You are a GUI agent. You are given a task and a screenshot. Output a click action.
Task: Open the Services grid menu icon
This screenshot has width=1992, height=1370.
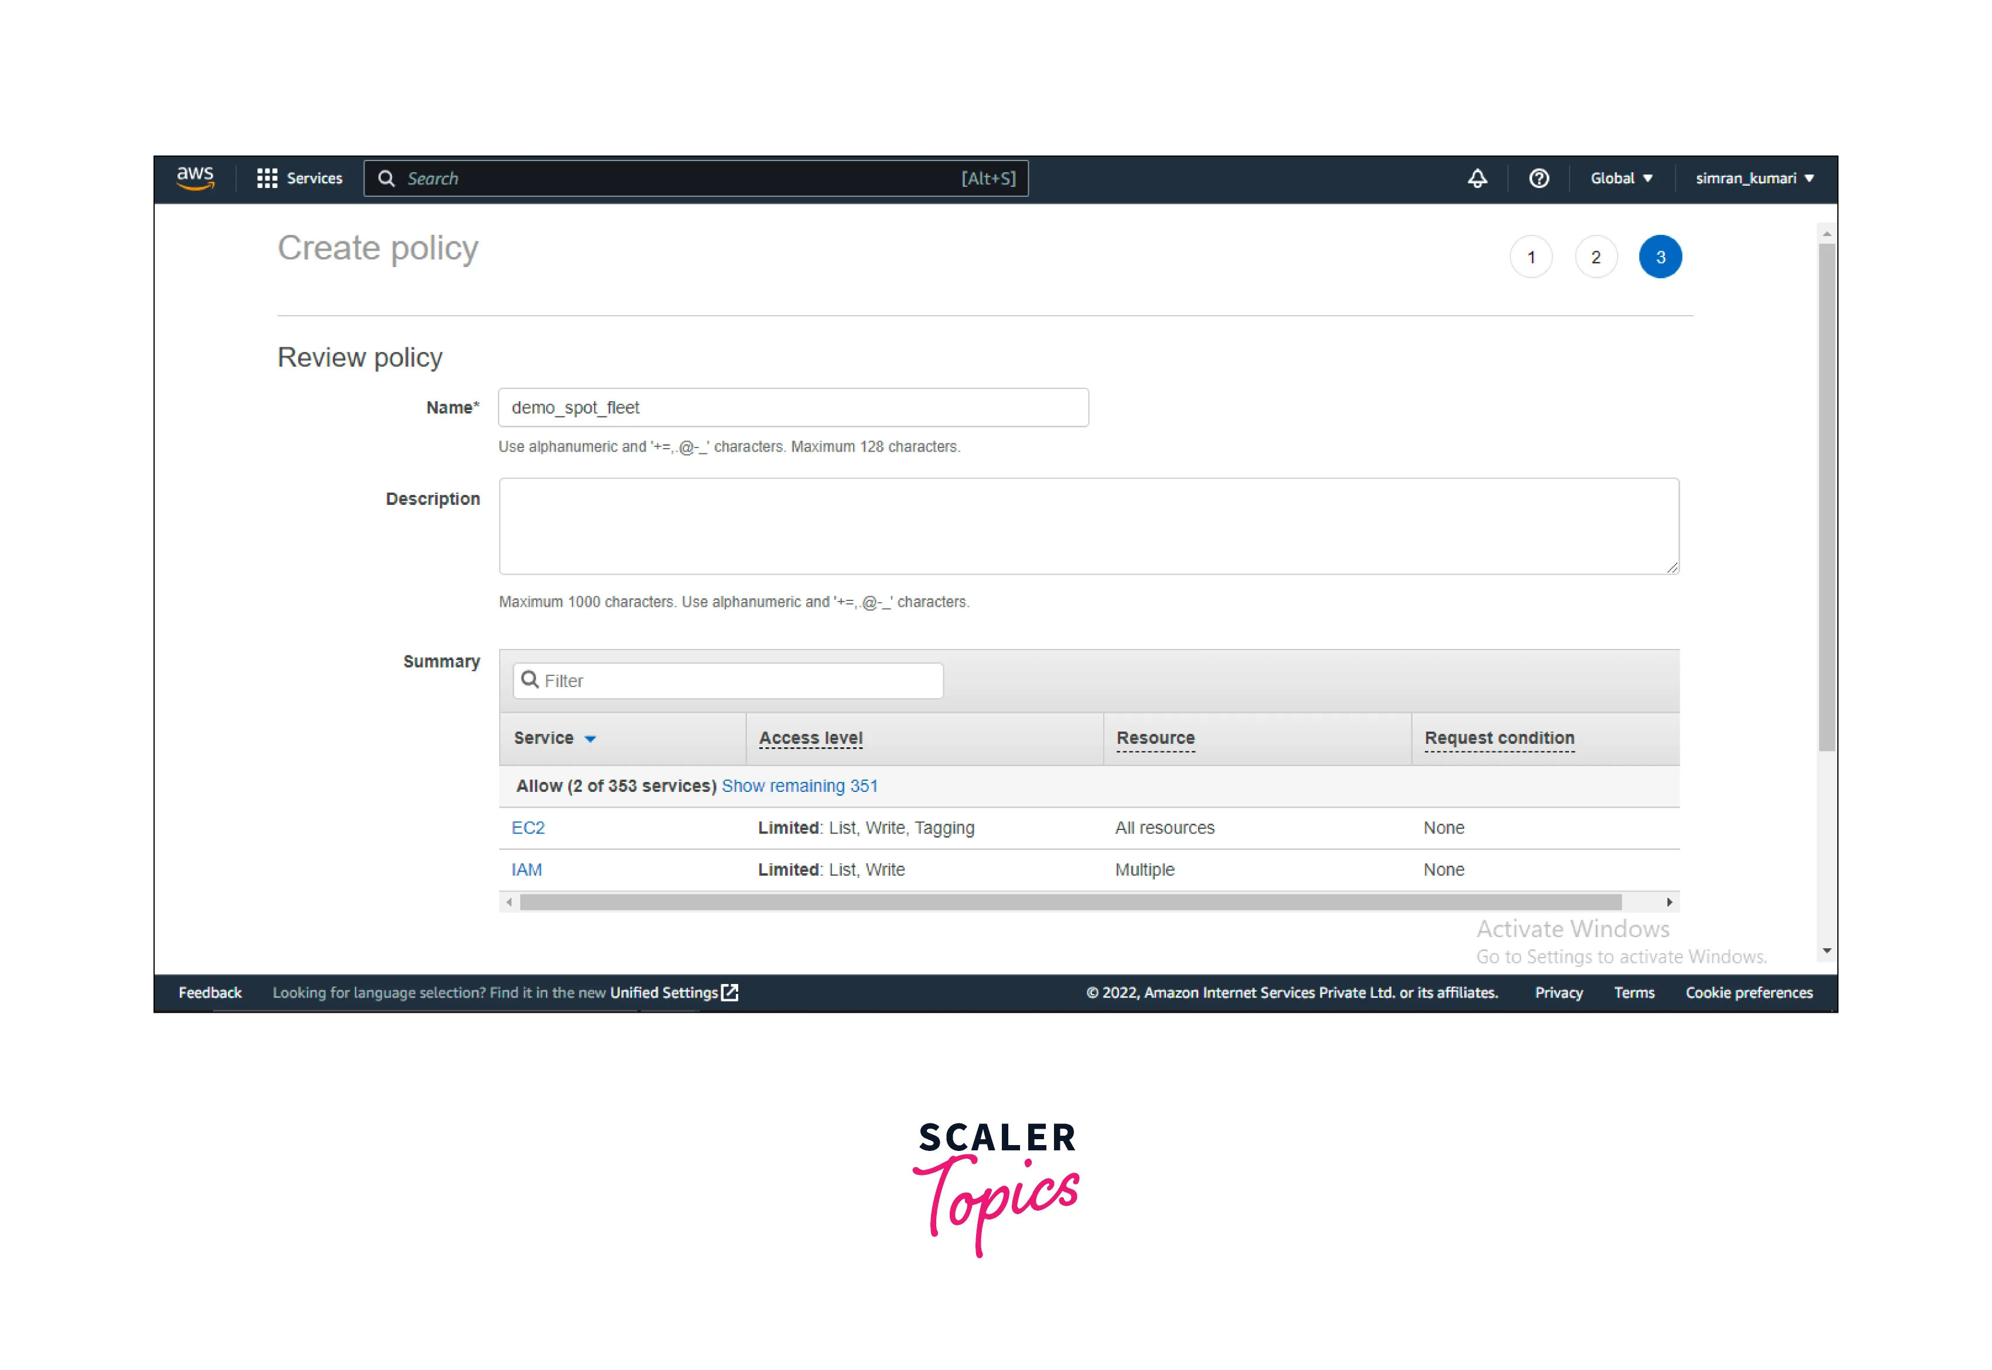click(x=267, y=179)
